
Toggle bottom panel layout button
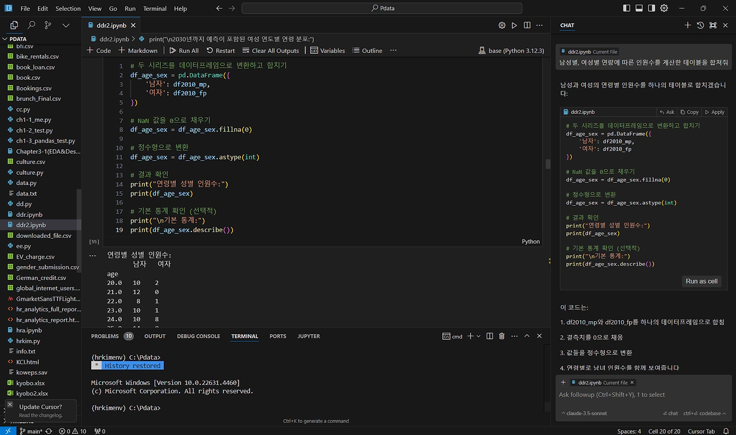click(639, 9)
